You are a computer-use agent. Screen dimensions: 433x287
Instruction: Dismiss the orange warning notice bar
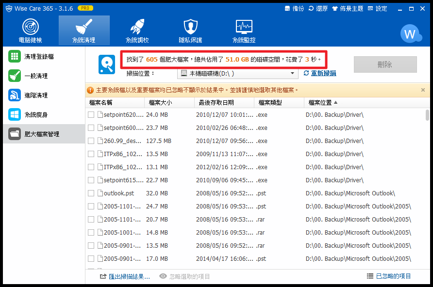tap(423, 90)
